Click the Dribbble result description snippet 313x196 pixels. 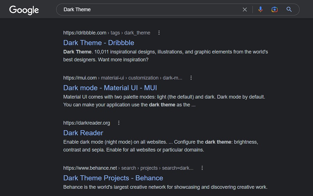coord(165,56)
